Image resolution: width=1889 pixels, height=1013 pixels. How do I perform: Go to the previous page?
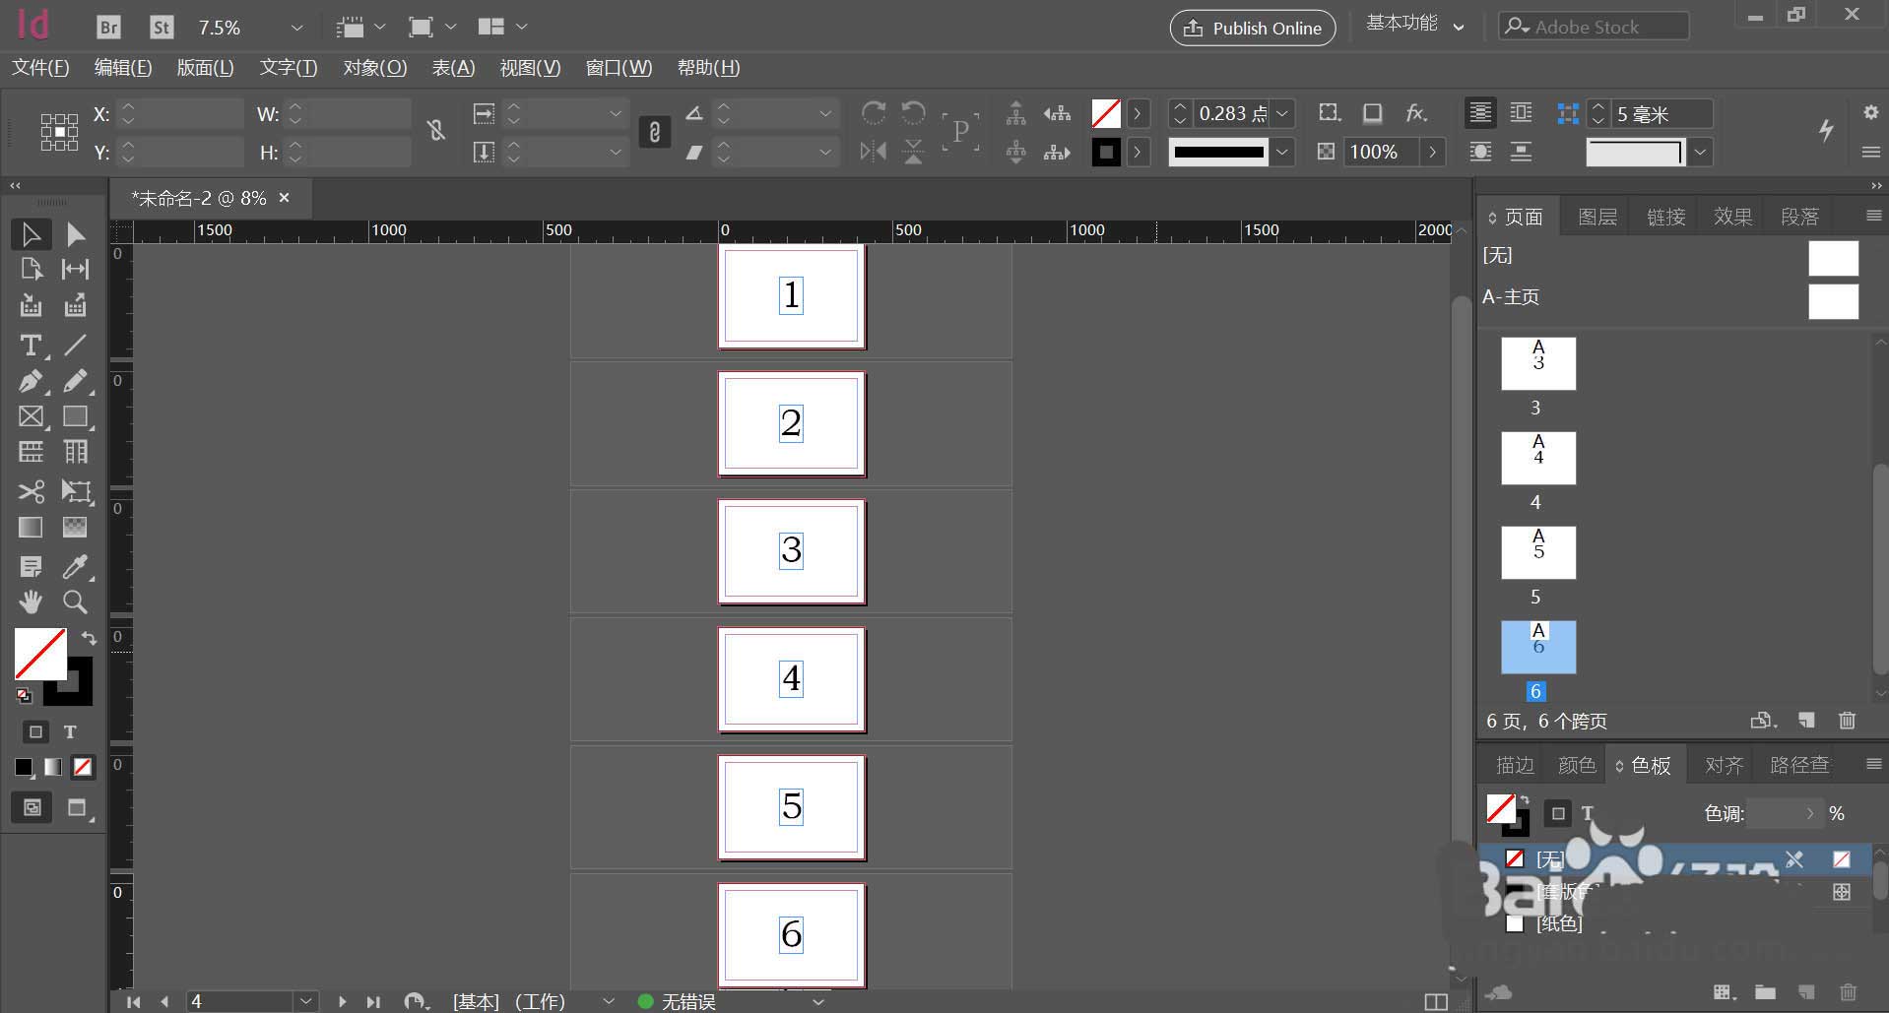[164, 1001]
